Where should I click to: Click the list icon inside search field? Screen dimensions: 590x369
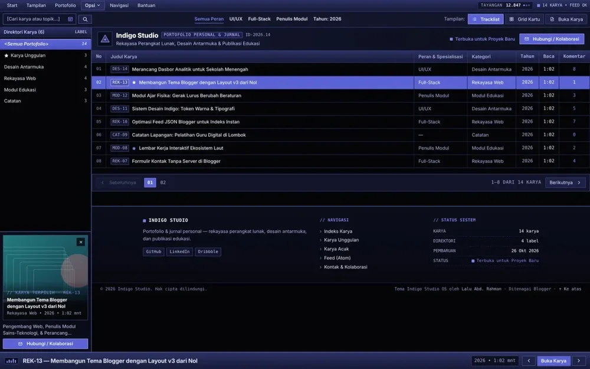coord(70,19)
